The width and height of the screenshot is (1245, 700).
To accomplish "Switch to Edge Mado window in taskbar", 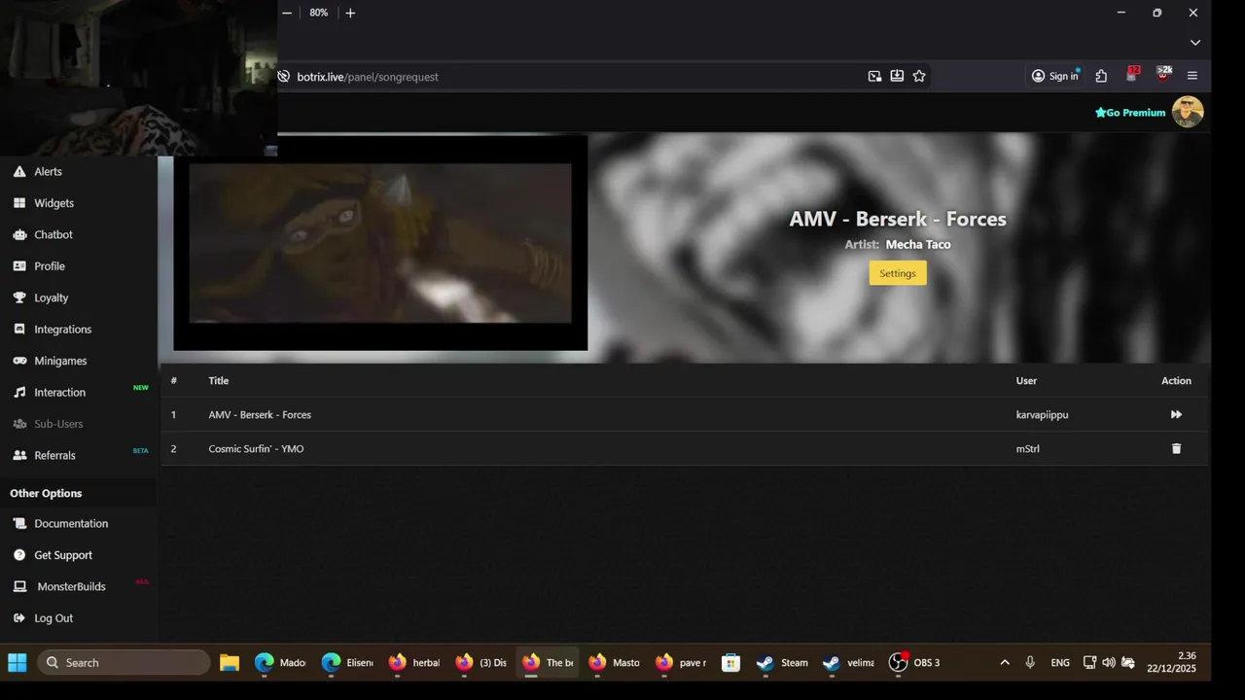I will pyautogui.click(x=280, y=663).
